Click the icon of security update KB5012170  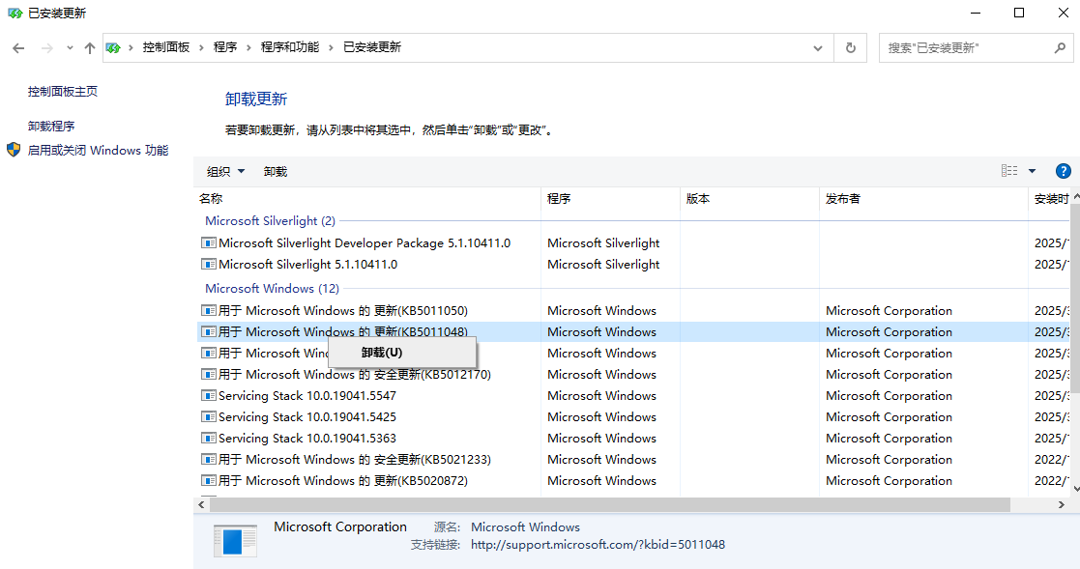[209, 374]
